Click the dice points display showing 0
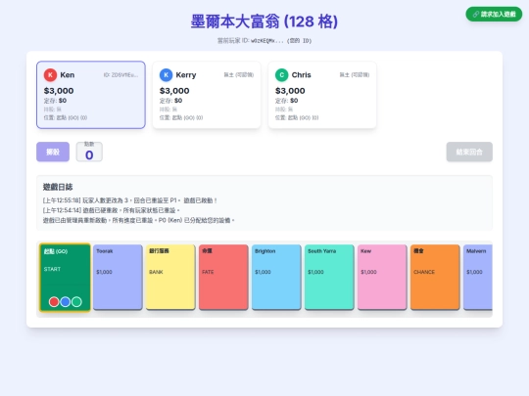The height and width of the screenshot is (396, 529). 89,152
